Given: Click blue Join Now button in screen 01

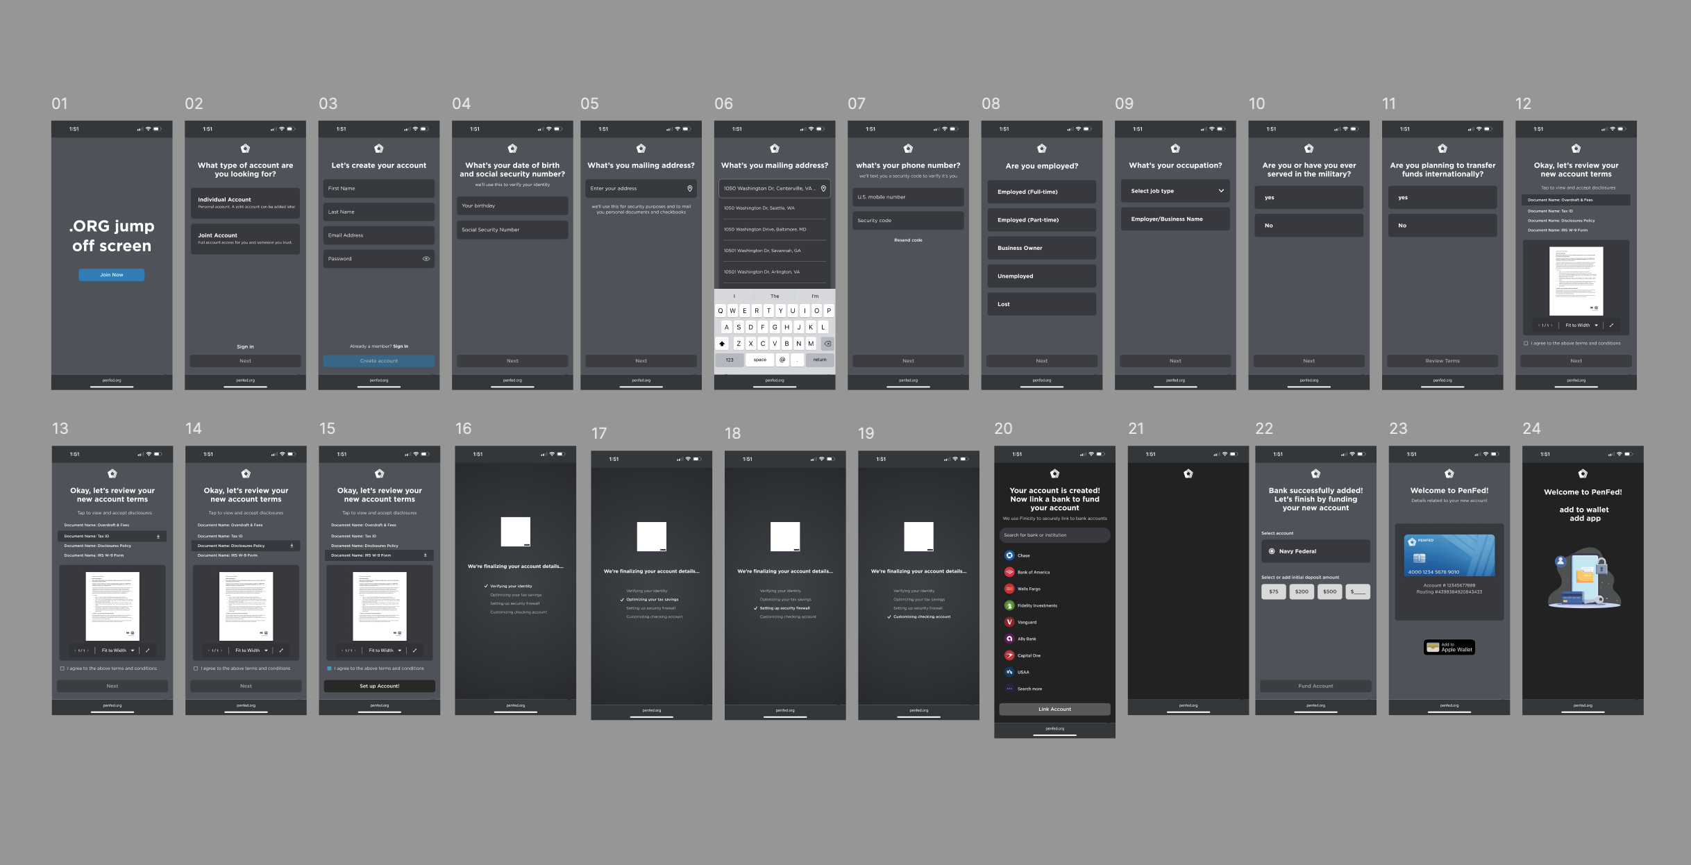Looking at the screenshot, I should click(111, 275).
